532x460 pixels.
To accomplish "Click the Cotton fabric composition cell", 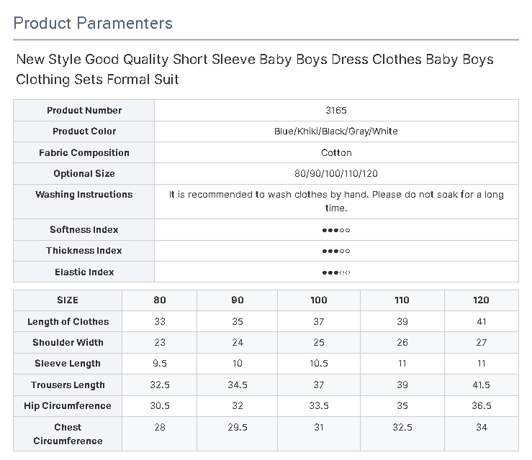I will coord(336,153).
